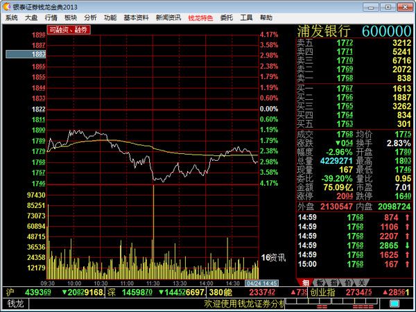The image size is (416, 312).
Task: Select the 买一 order row
Action: point(354,88)
